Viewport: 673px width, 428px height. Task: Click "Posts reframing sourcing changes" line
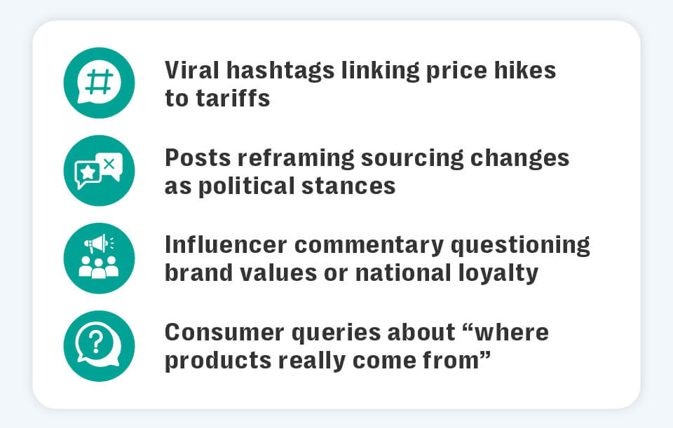point(367,158)
